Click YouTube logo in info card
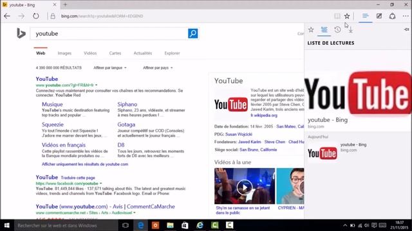 click(230, 105)
